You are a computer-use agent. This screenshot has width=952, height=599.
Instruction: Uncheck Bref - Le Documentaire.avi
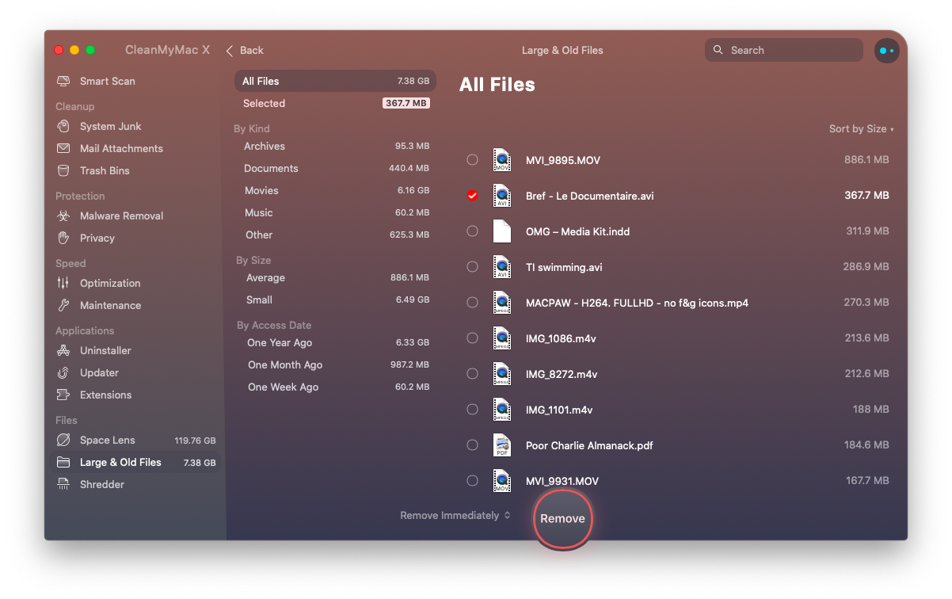coord(473,196)
